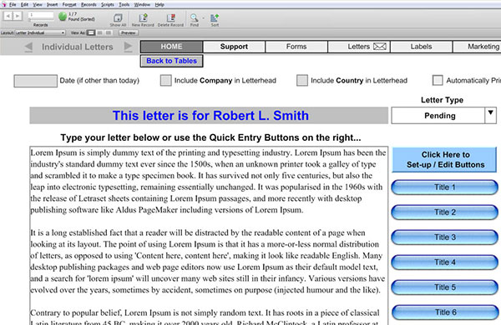Switch to Table view icon
This screenshot has width=501, height=325.
pyautogui.click(x=109, y=32)
